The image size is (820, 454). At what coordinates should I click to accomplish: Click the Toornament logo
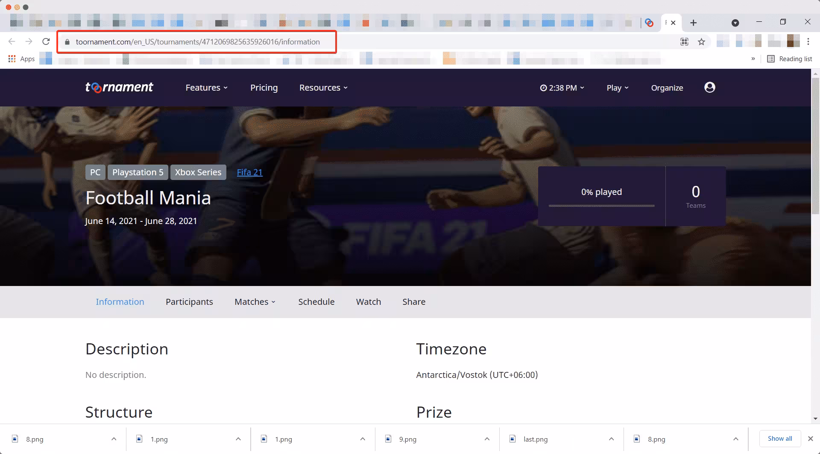[119, 87]
